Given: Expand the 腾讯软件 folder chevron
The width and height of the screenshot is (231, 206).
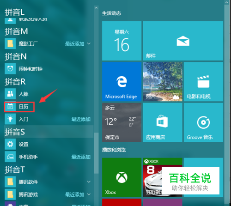Looking at the screenshot, I should (x=89, y=182).
